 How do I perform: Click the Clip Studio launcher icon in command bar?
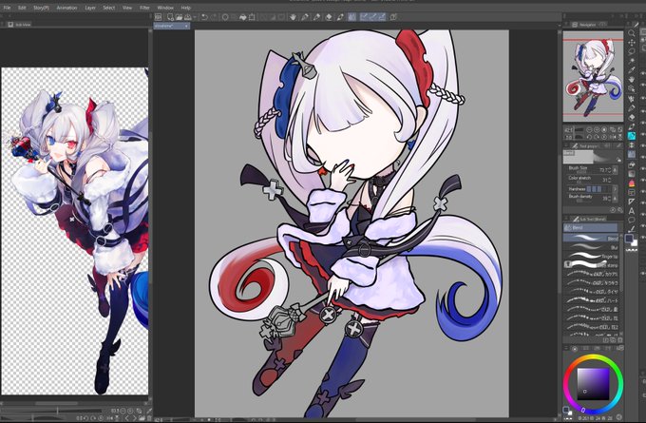(x=159, y=17)
